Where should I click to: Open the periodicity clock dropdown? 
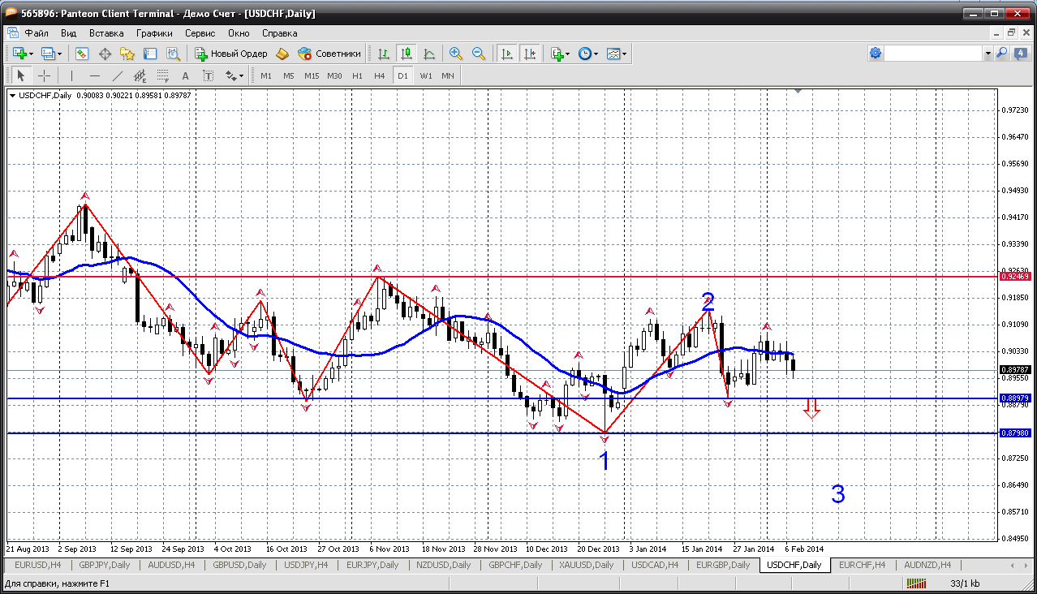pos(587,54)
